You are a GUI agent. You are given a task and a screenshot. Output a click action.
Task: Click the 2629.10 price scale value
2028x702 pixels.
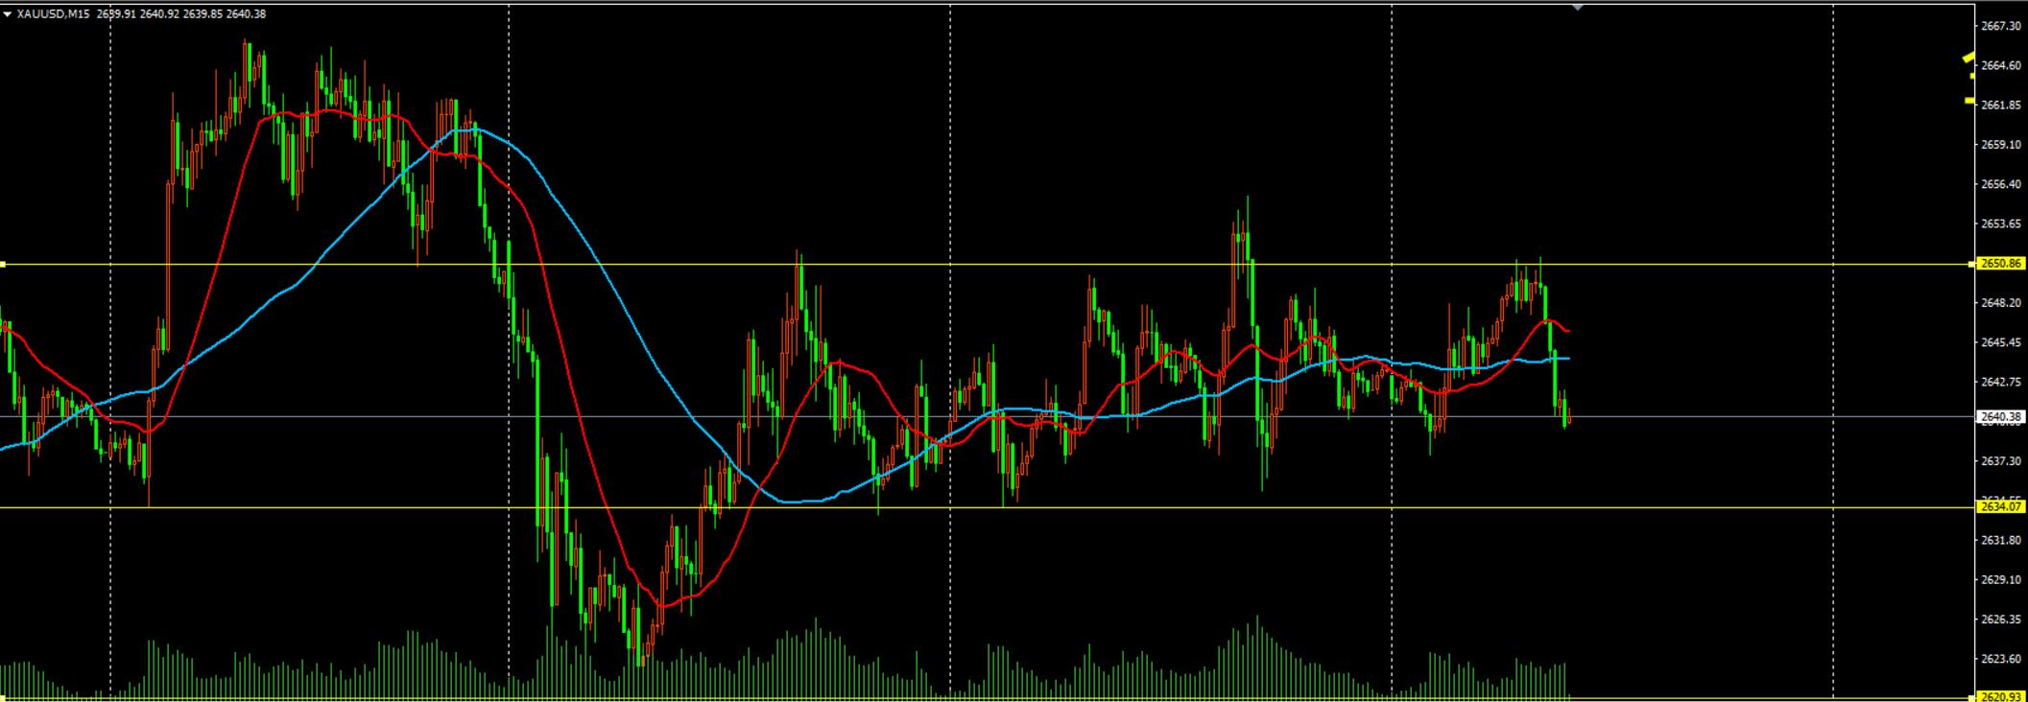[x=2001, y=579]
